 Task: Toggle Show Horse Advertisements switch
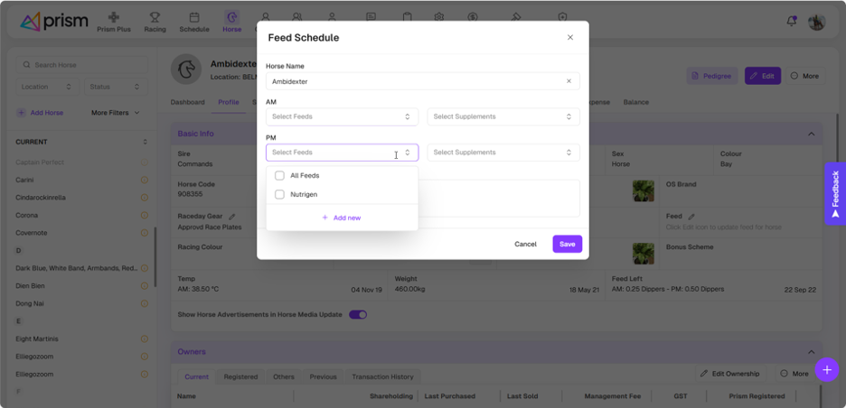click(358, 315)
